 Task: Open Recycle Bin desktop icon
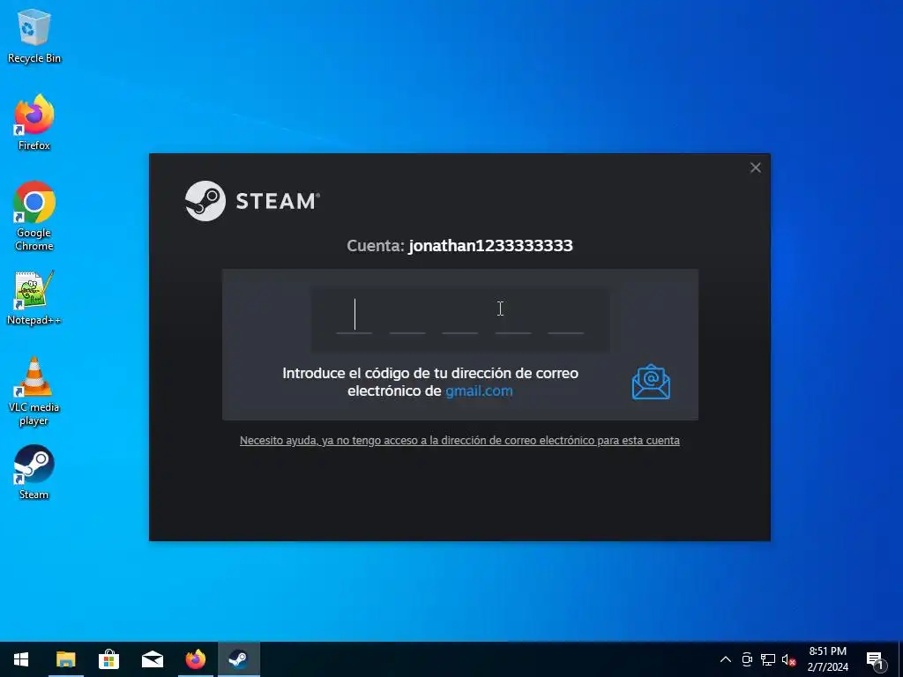click(34, 35)
